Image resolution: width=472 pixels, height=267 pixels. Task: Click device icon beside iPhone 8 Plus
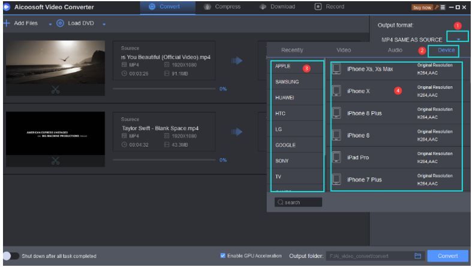coord(336,113)
